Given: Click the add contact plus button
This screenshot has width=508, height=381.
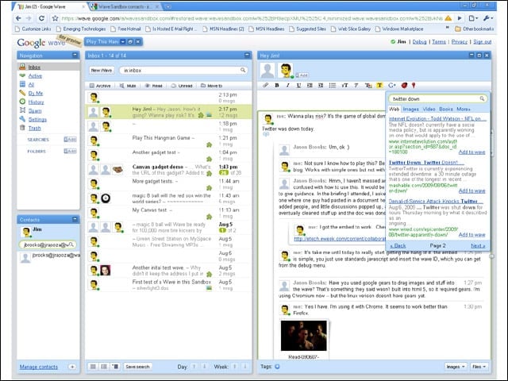Looking at the screenshot, I should 72,367.
